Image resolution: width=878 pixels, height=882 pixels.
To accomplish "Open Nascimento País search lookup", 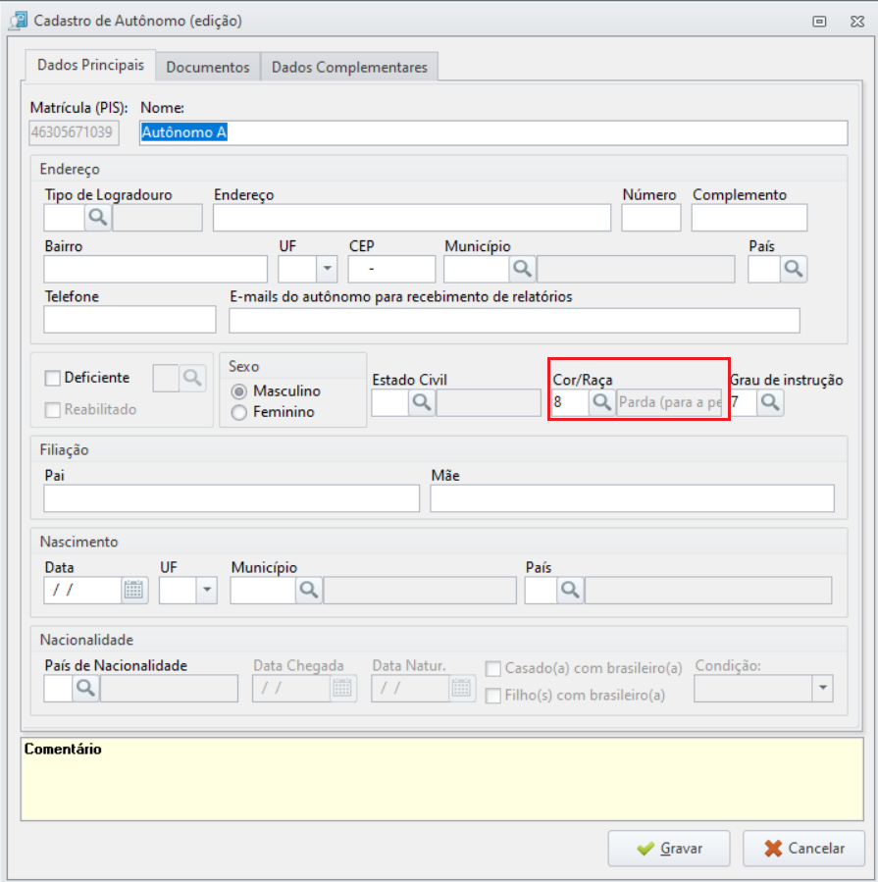I will click(570, 591).
